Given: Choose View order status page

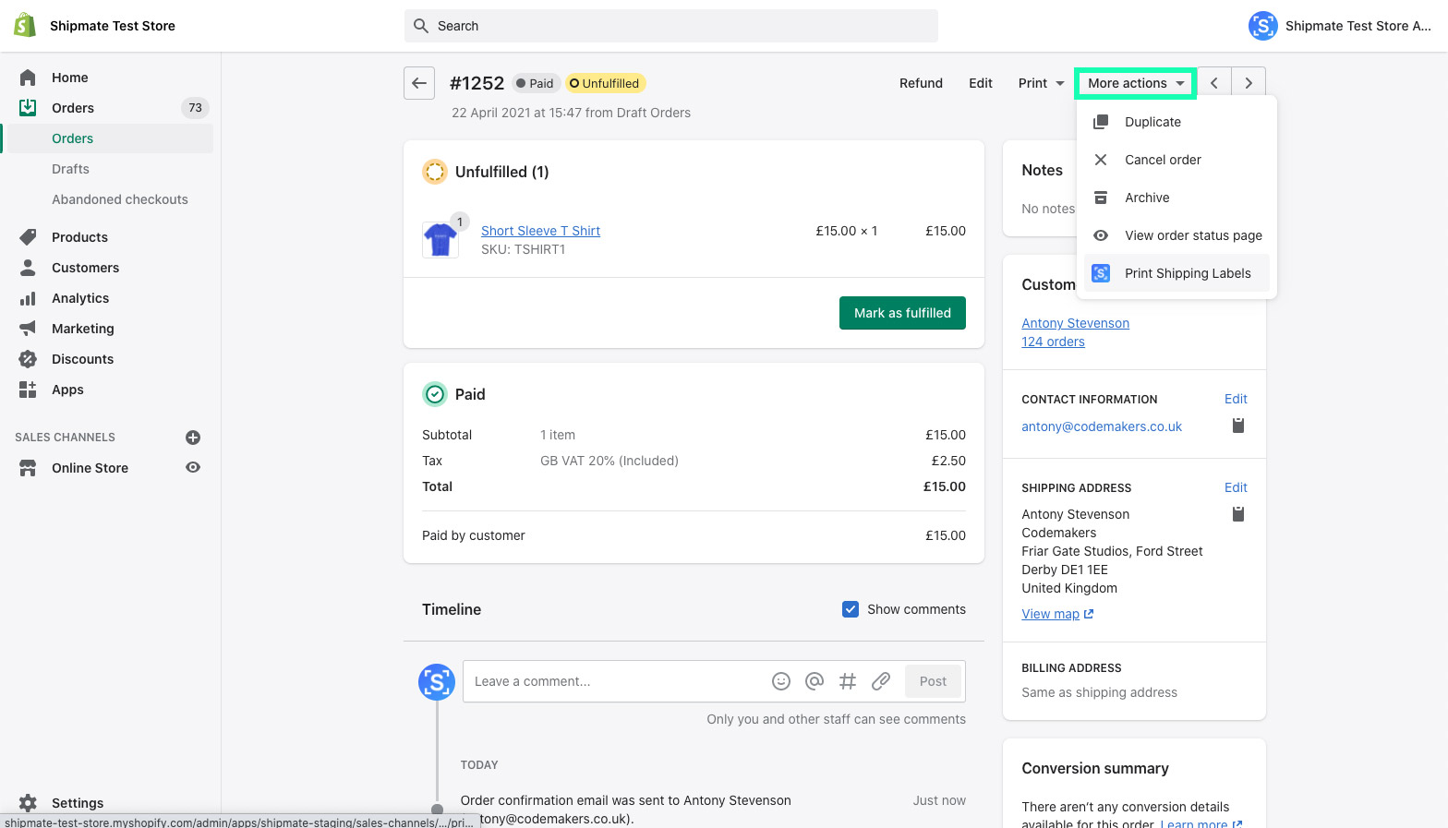Looking at the screenshot, I should pyautogui.click(x=1176, y=235).
